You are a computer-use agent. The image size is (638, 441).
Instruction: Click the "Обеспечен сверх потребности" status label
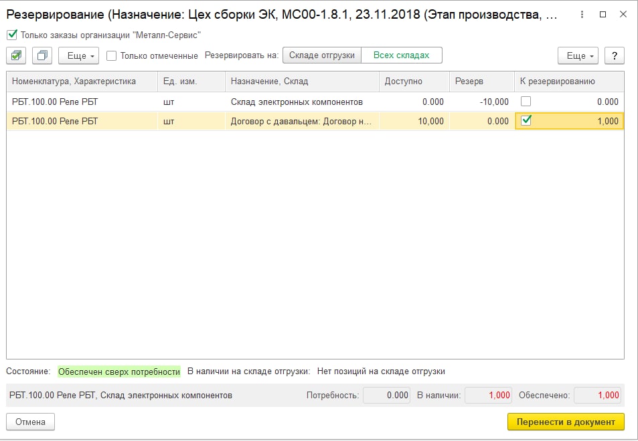coord(118,372)
